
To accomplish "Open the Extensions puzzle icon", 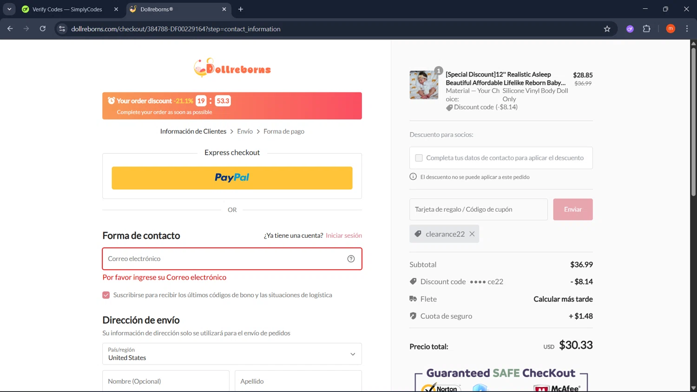I will tap(646, 29).
